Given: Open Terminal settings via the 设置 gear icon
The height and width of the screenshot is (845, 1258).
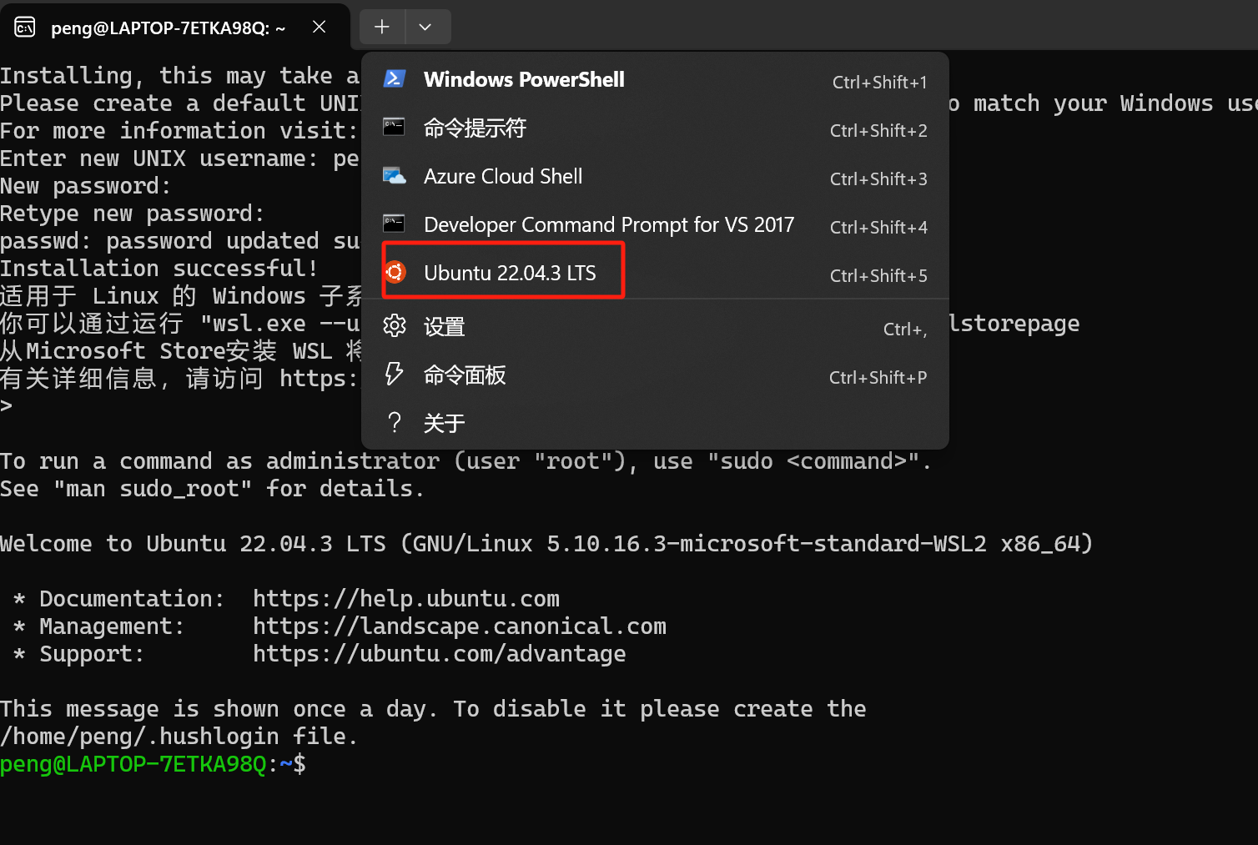Looking at the screenshot, I should tap(394, 326).
